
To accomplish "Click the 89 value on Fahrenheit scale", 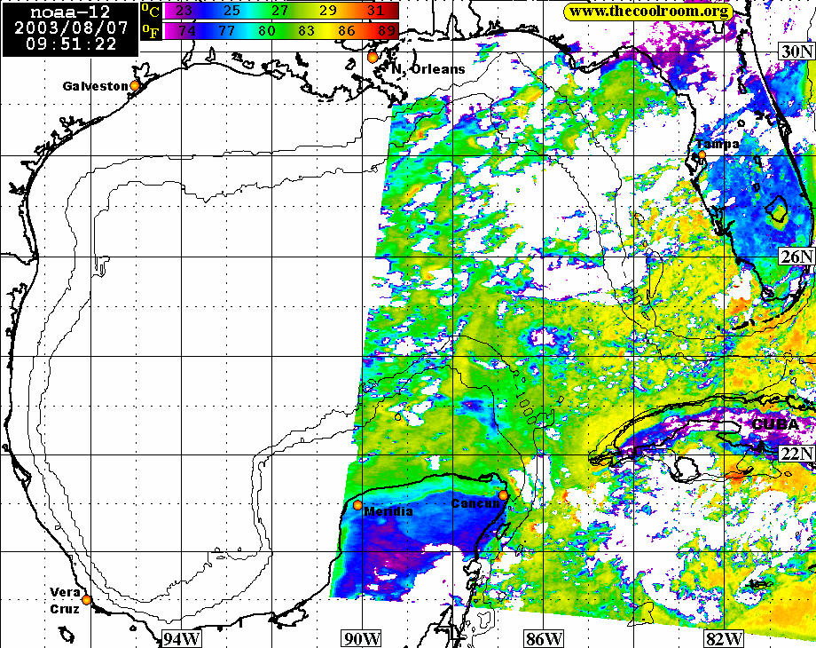I will [387, 31].
